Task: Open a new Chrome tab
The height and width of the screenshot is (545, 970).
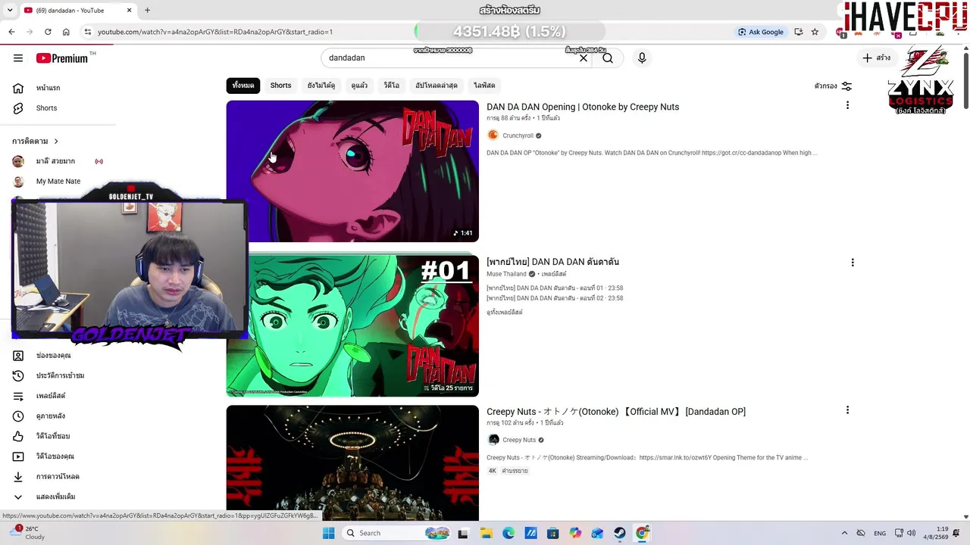Action: 147,11
